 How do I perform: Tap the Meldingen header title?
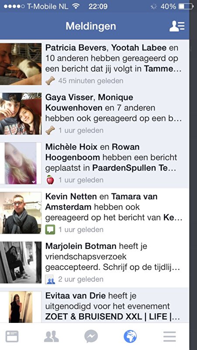pyautogui.click(x=91, y=26)
